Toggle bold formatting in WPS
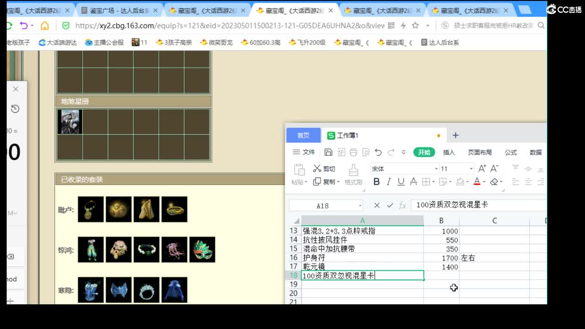The width and height of the screenshot is (585, 329). coord(377,182)
